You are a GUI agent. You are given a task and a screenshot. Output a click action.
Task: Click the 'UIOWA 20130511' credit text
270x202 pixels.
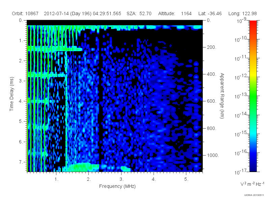254,195
